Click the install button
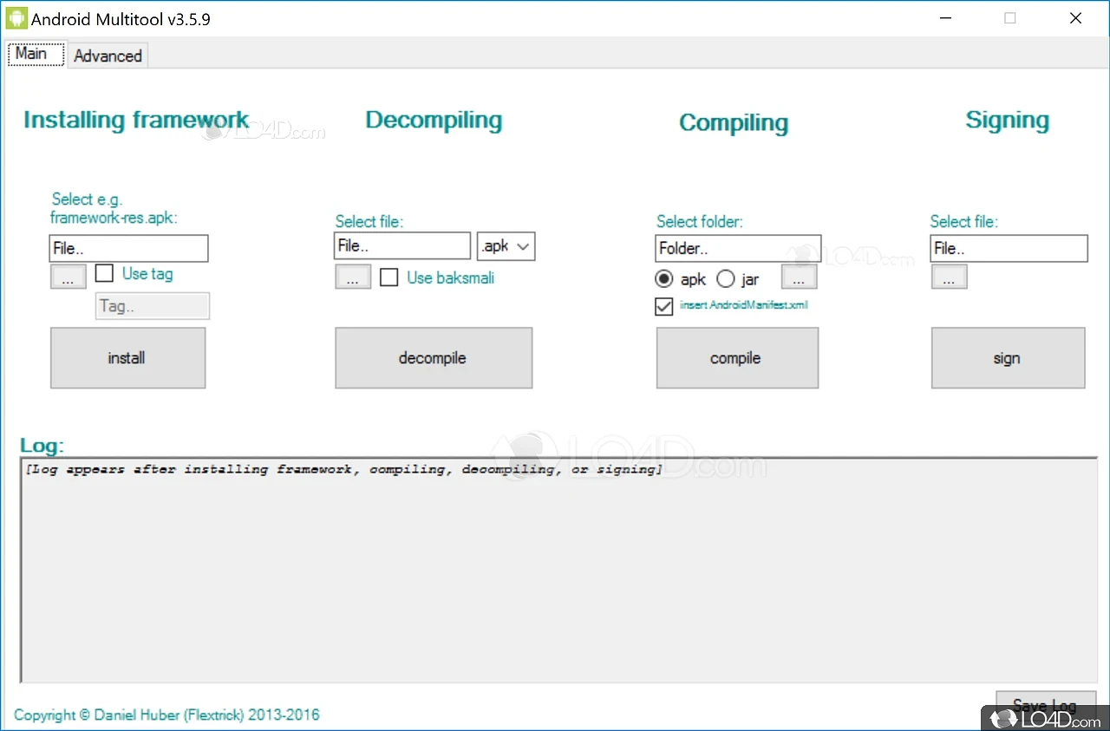The height and width of the screenshot is (731, 1110). 127,357
